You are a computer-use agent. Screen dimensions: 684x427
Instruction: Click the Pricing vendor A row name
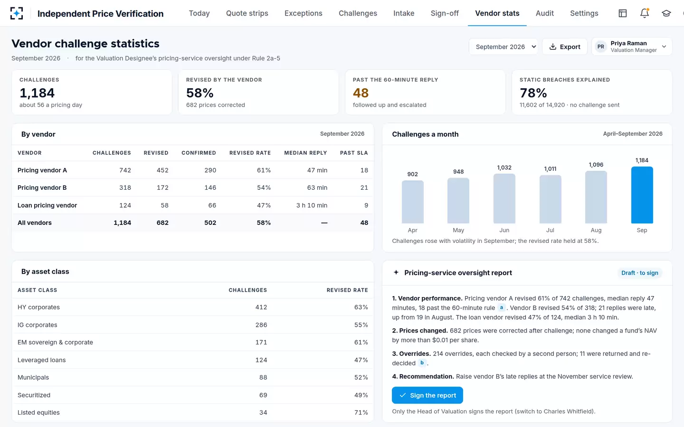(42, 170)
